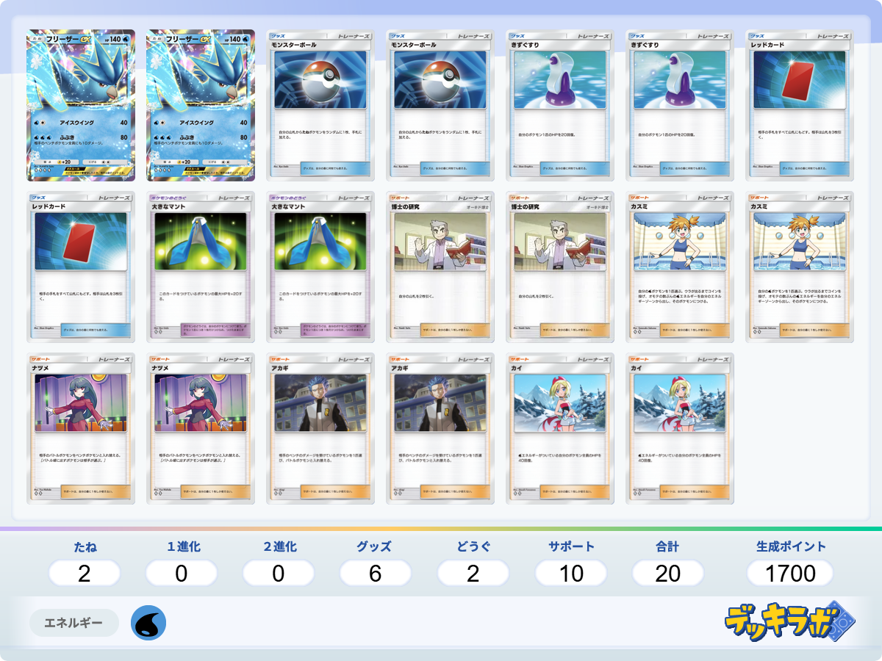Screen dimensions: 882x661
Task: Select the first カスミ supporter card
Action: 680,267
